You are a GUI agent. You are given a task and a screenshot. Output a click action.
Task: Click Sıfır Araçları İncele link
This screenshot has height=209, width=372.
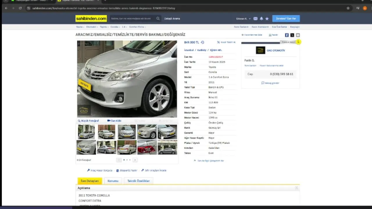[154, 170]
